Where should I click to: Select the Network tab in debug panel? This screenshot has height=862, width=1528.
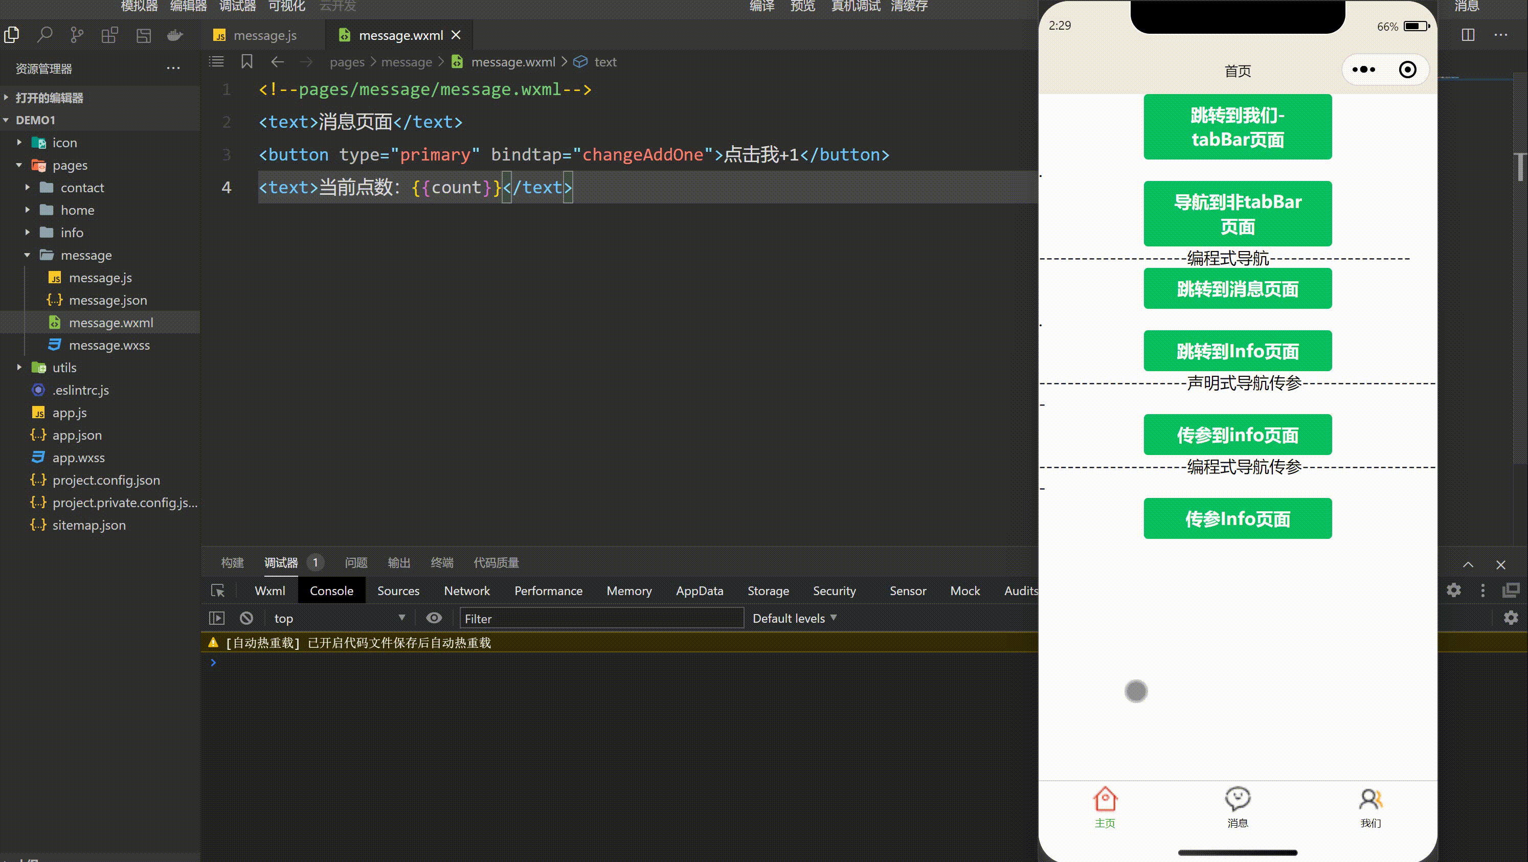[x=467, y=591]
